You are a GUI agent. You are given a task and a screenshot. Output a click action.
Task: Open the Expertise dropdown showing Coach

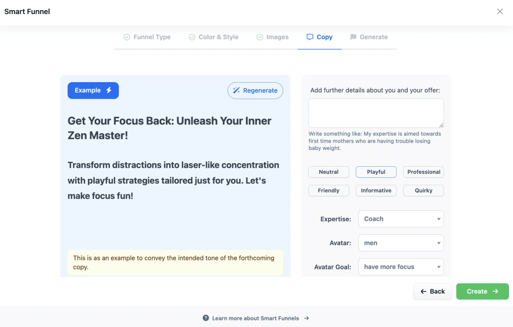401,219
